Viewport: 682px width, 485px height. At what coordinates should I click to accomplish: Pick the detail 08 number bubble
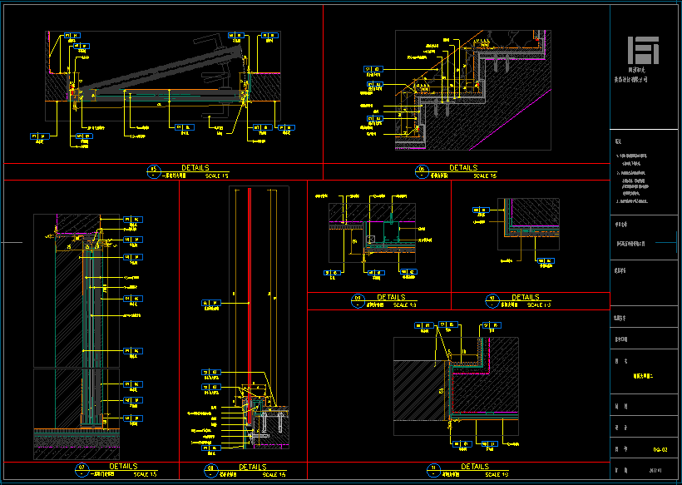(x=210, y=471)
